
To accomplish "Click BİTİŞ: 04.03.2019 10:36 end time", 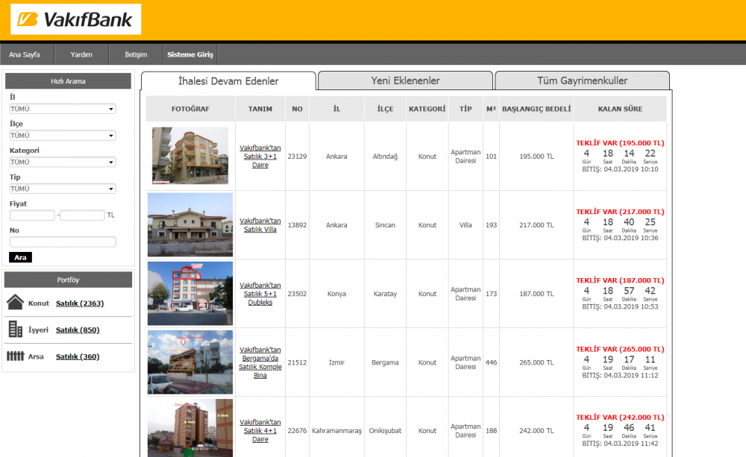I will (x=621, y=238).
